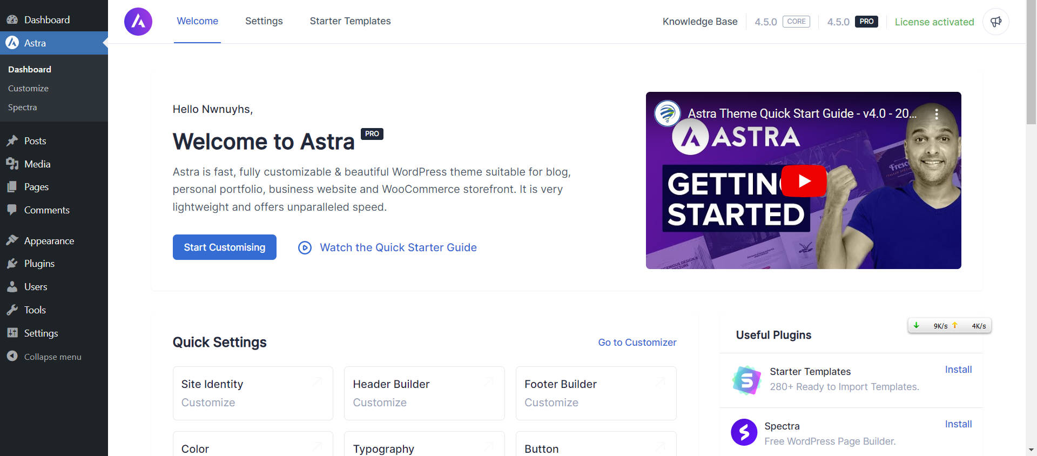The height and width of the screenshot is (456, 1037).
Task: Open Watch the Quick Starter Guide link
Action: pos(398,247)
